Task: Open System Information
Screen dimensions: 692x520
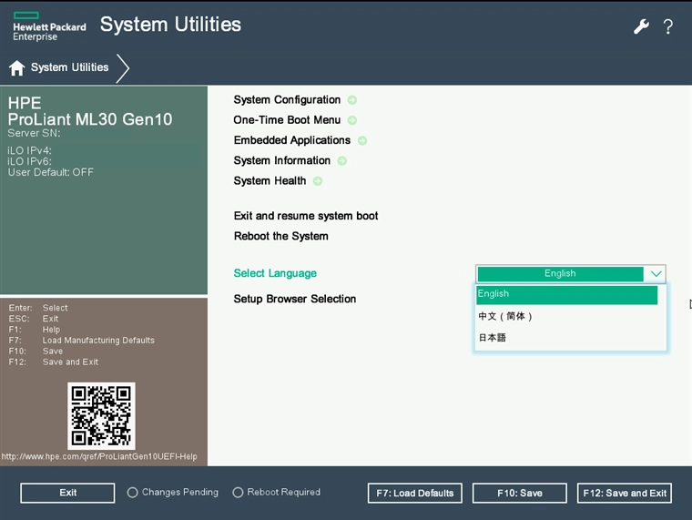Action: point(282,160)
